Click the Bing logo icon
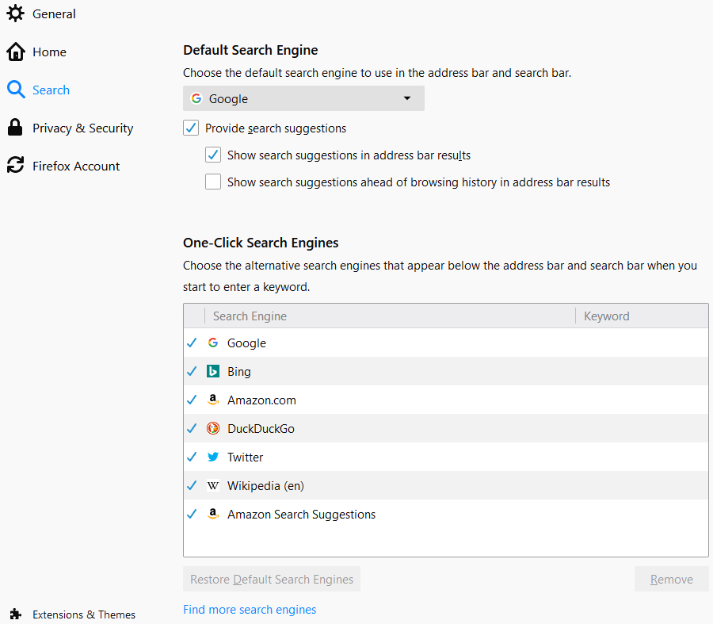The width and height of the screenshot is (713, 624). click(213, 371)
